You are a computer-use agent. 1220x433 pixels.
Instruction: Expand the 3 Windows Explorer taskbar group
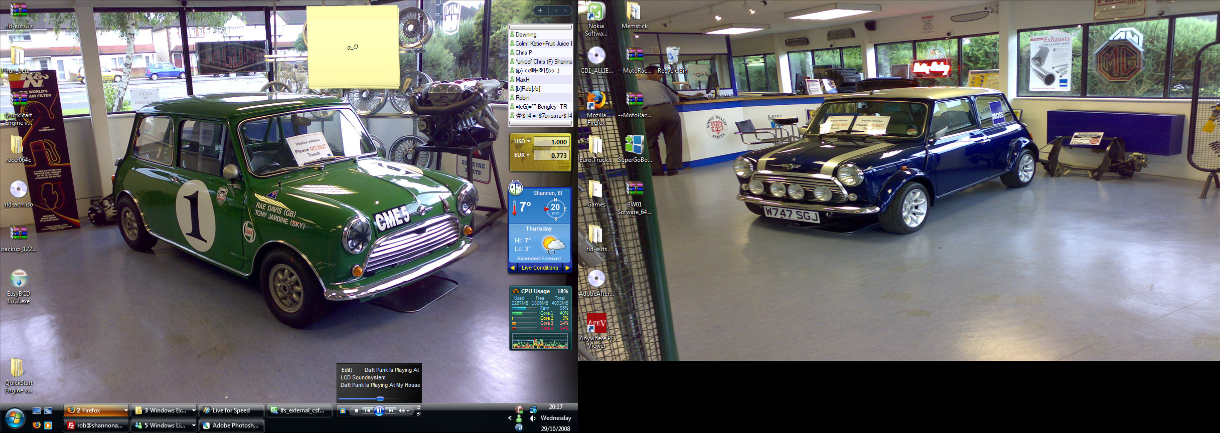pos(193,410)
